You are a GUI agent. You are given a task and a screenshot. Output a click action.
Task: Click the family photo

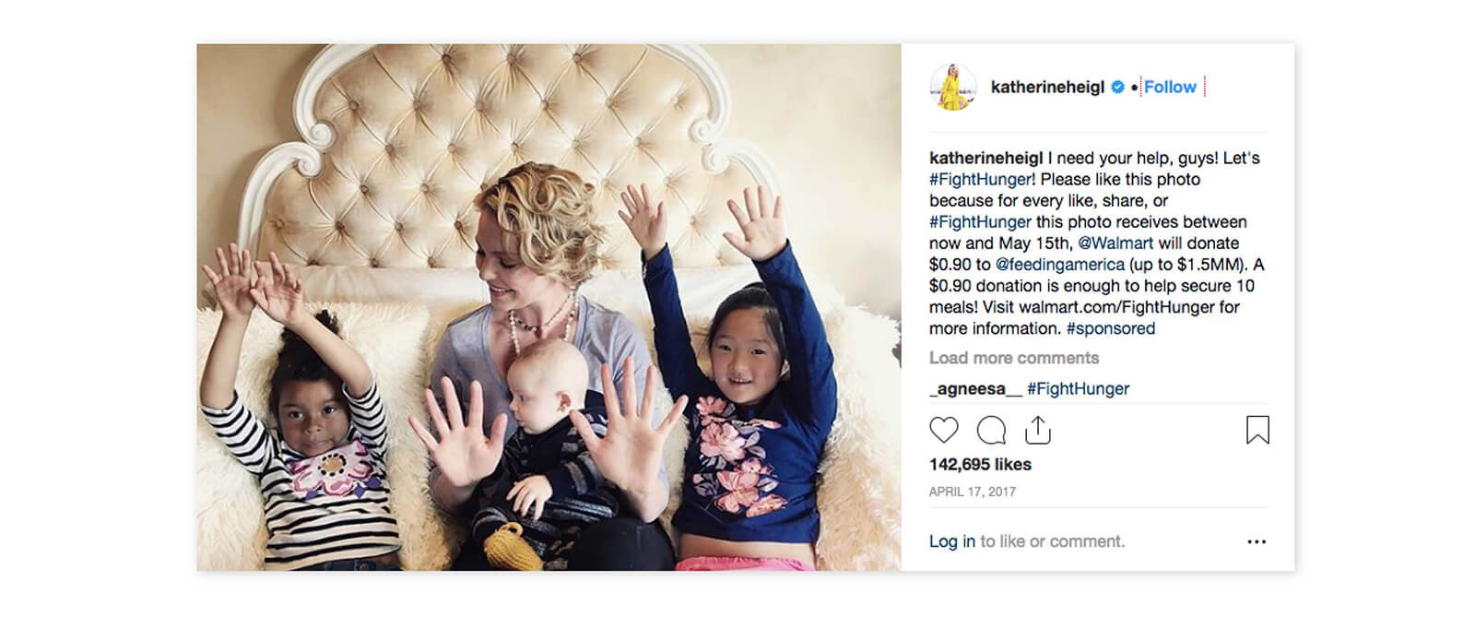point(549,307)
